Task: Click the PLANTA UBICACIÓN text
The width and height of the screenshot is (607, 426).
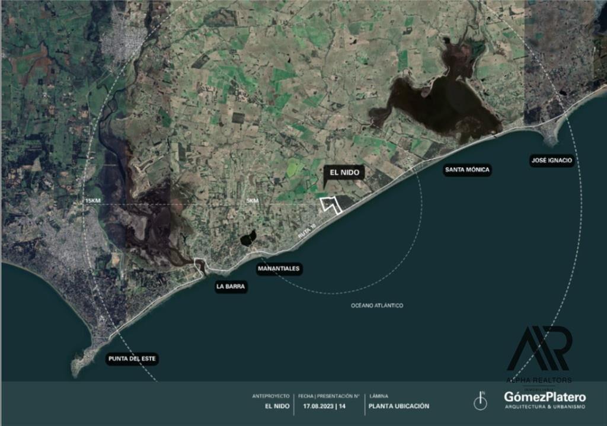Action: point(399,406)
